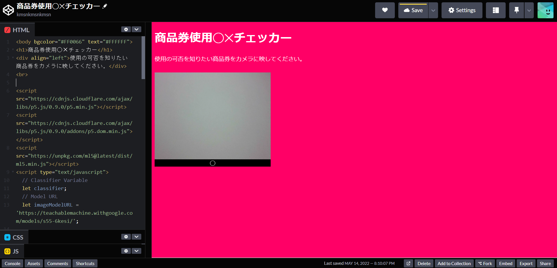This screenshot has width=557, height=268.
Task: Change the editor layout with the columns icon
Action: pos(495,10)
